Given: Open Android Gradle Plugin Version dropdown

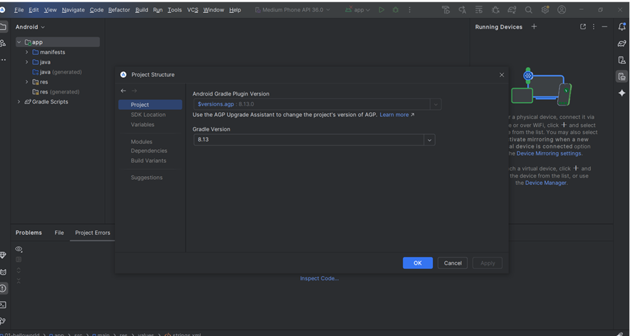Looking at the screenshot, I should (x=436, y=104).
